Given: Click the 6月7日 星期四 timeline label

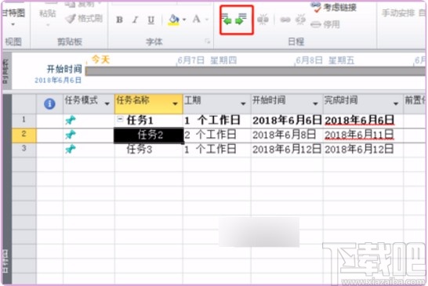Looking at the screenshot, I should click(207, 60).
